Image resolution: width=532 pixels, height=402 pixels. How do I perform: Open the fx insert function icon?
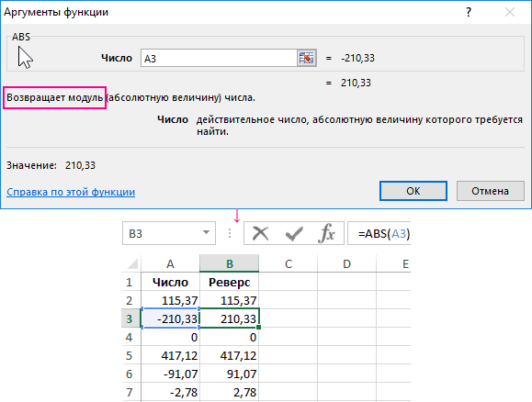coord(326,233)
